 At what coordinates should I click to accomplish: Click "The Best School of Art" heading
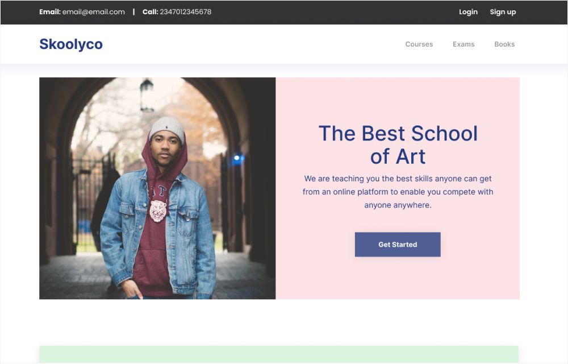398,144
